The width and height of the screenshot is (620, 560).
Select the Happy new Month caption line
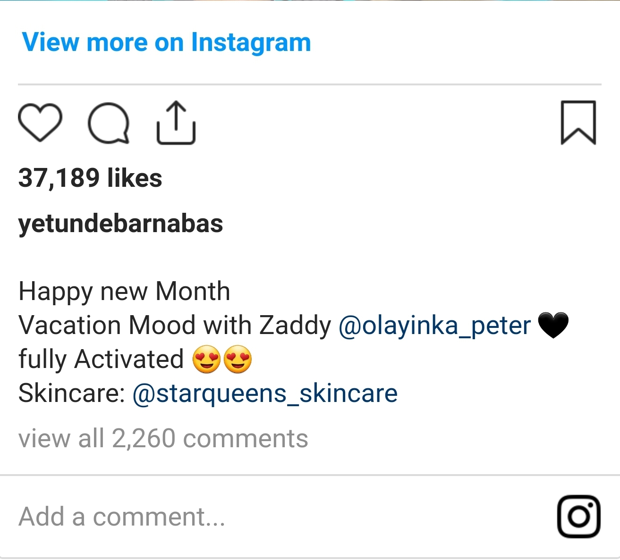[124, 291]
